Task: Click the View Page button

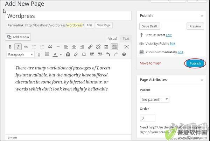Action: tap(104, 25)
